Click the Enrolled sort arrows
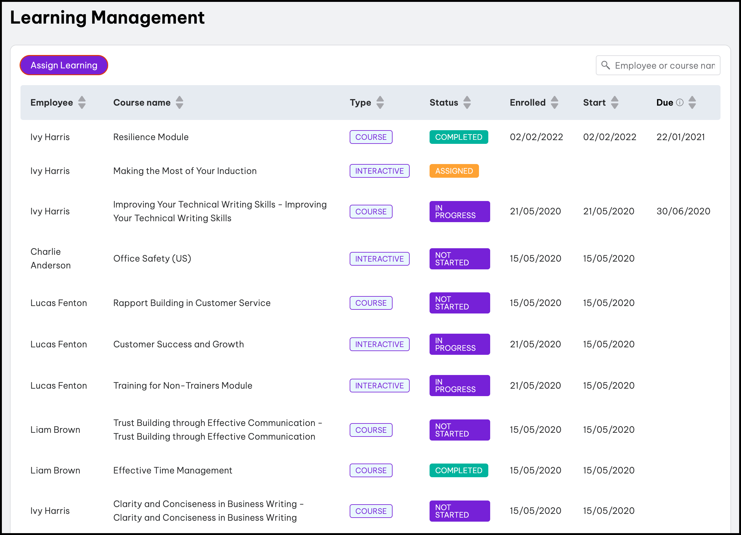 (554, 103)
